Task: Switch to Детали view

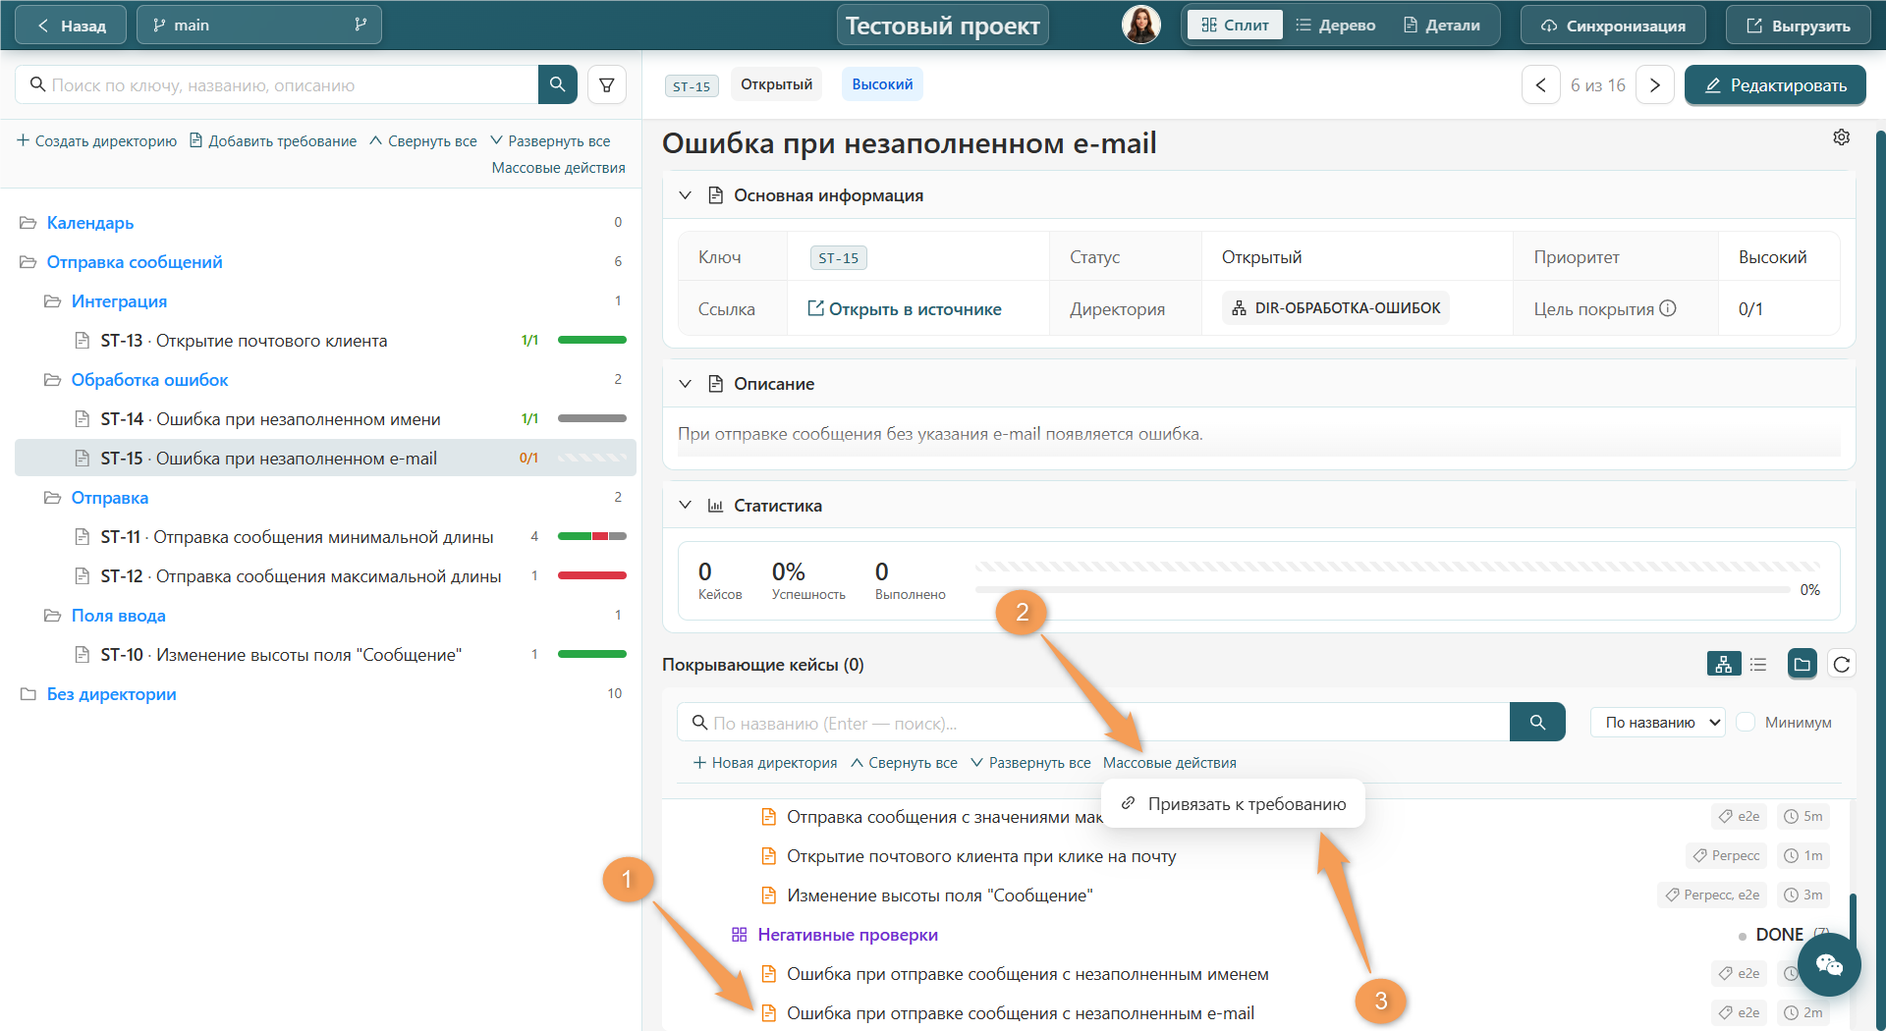Action: pyautogui.click(x=1441, y=26)
